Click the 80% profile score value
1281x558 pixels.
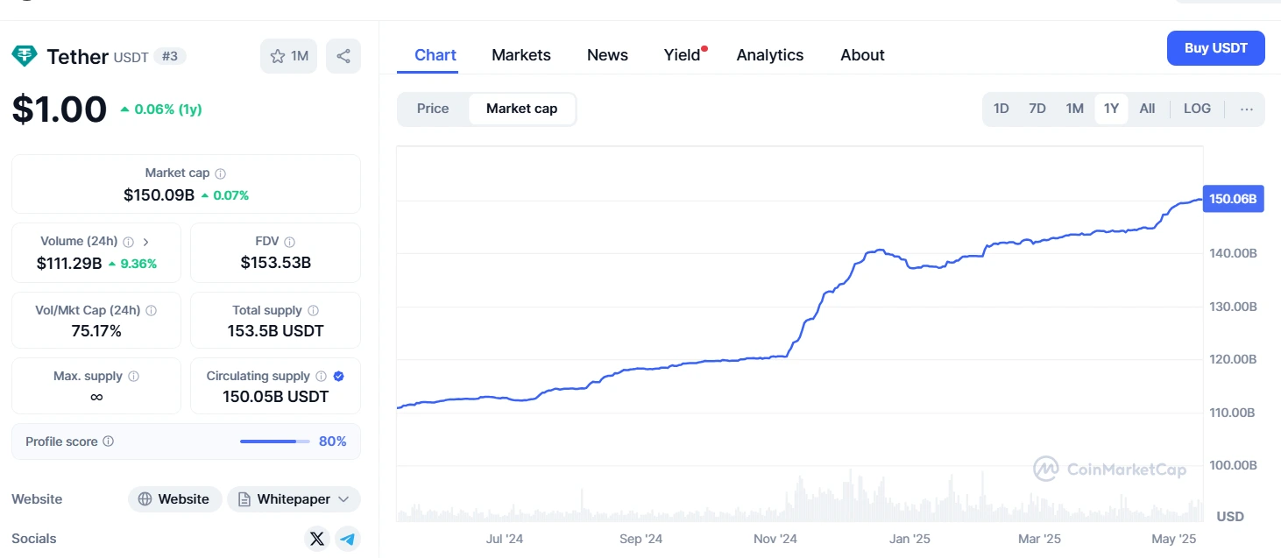332,441
